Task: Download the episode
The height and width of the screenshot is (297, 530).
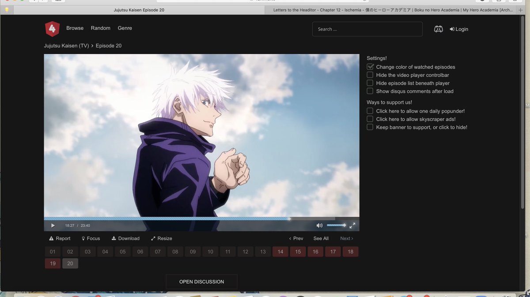Action: pos(125,238)
